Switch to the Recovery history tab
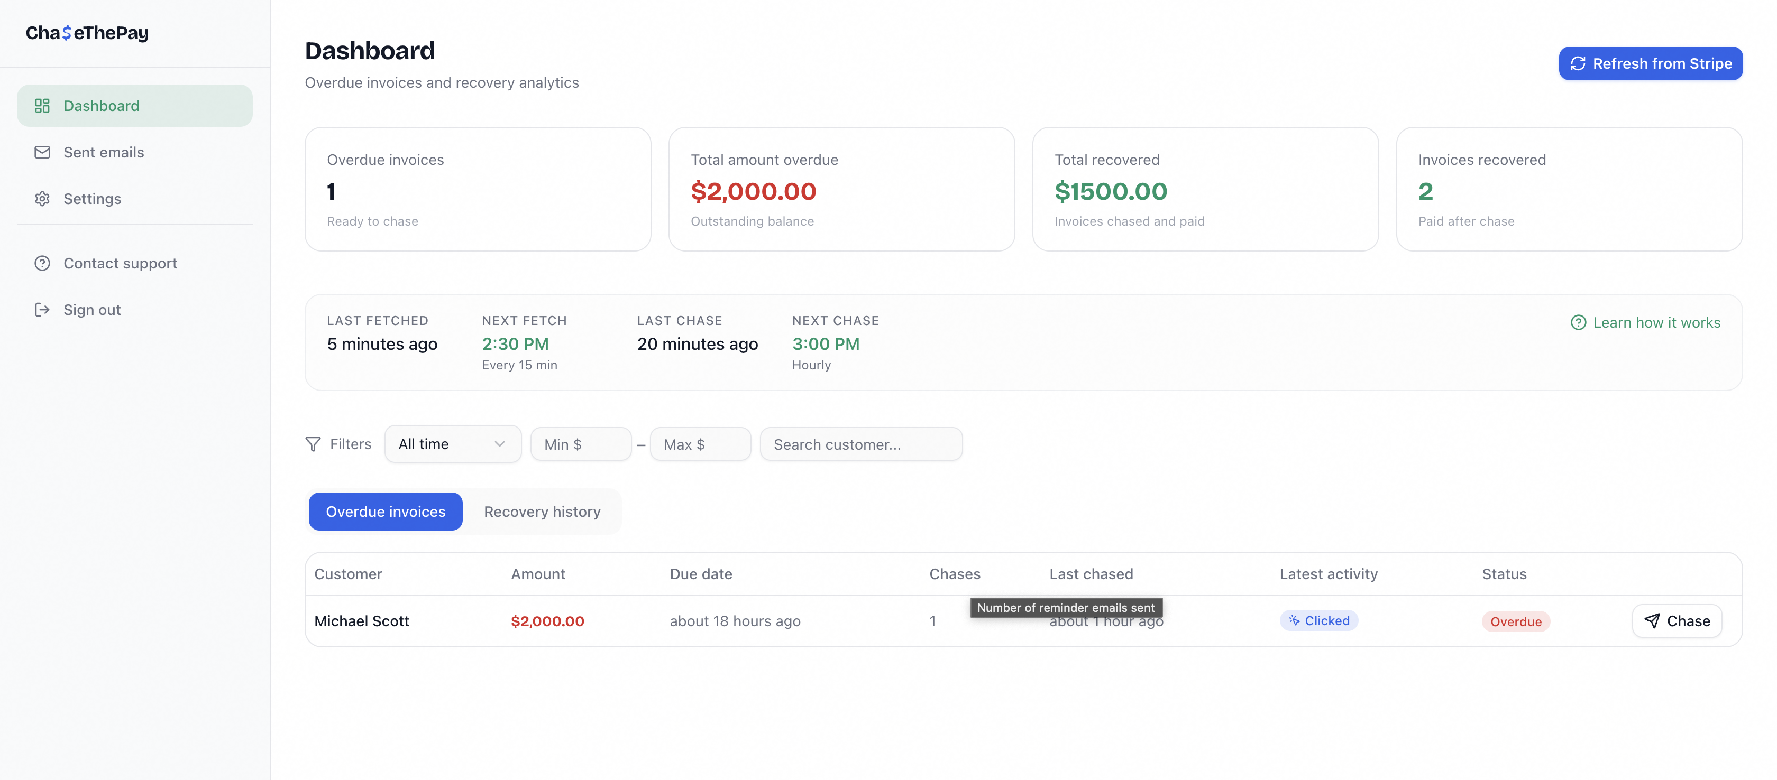This screenshot has width=1777, height=780. tap(542, 511)
